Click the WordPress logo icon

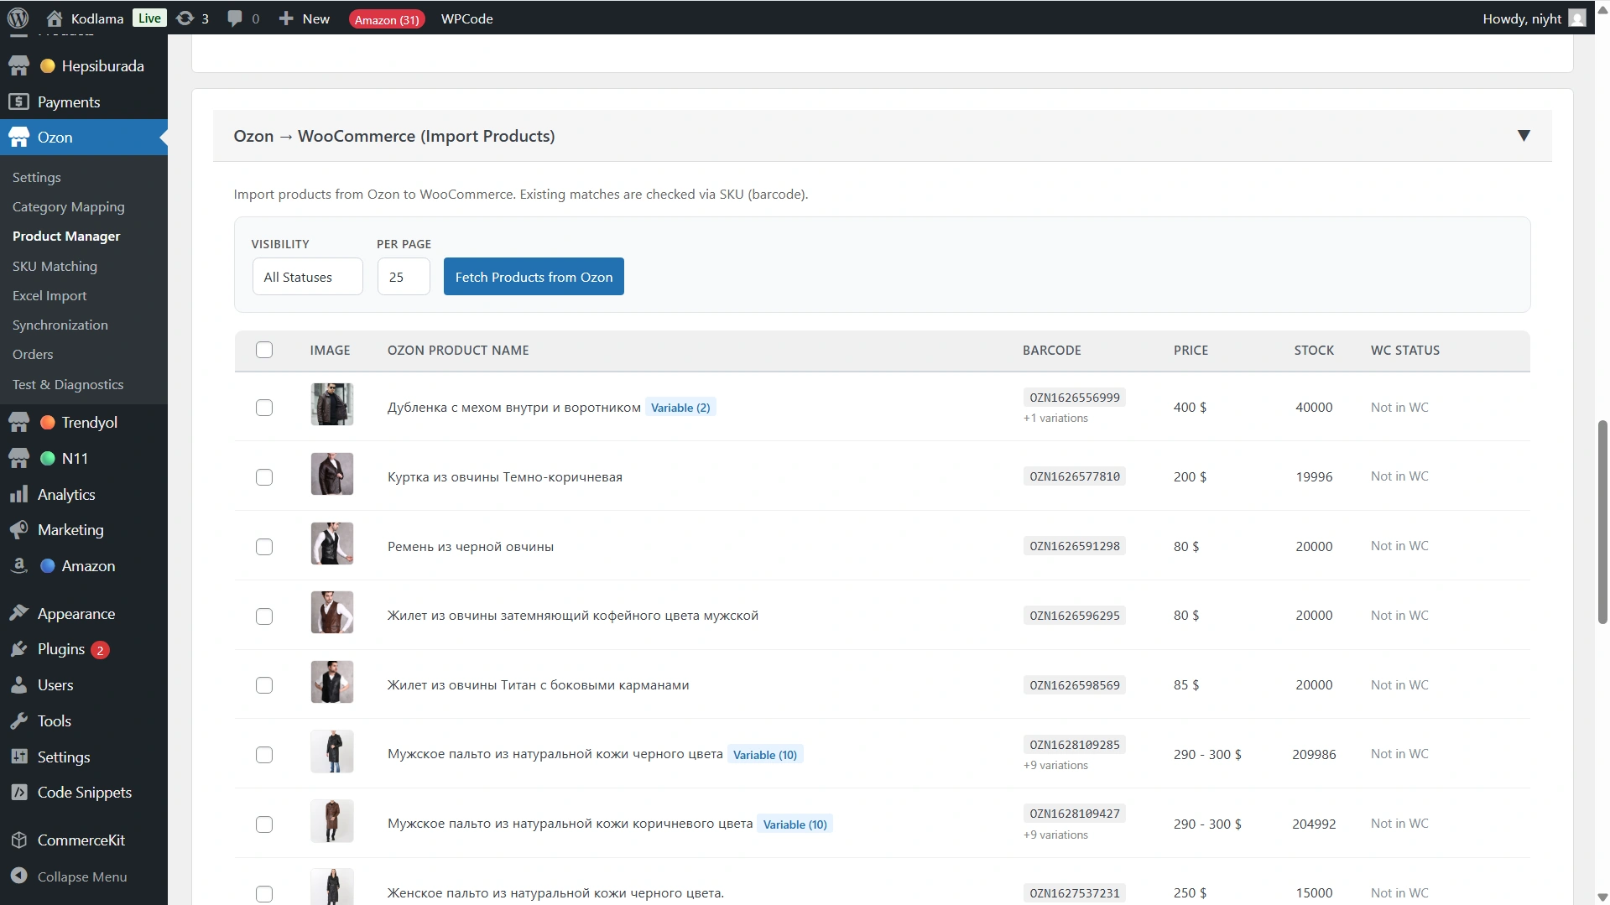[x=18, y=18]
